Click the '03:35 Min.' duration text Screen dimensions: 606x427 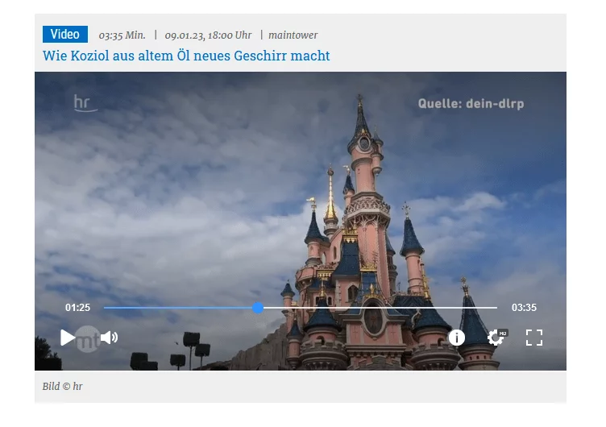pos(122,35)
